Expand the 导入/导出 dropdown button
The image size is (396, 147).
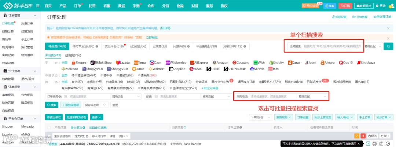(x=345, y=117)
